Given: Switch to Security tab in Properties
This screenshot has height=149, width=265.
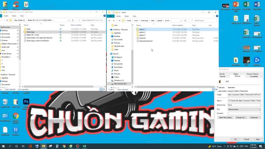Looking at the screenshot, I should (x=222, y=74).
